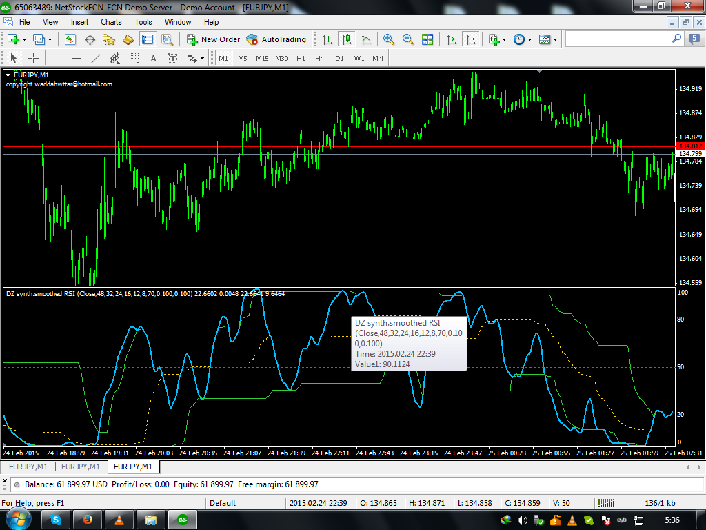Open the Charts menu
Viewport: 706px width, 530px height.
tap(111, 22)
